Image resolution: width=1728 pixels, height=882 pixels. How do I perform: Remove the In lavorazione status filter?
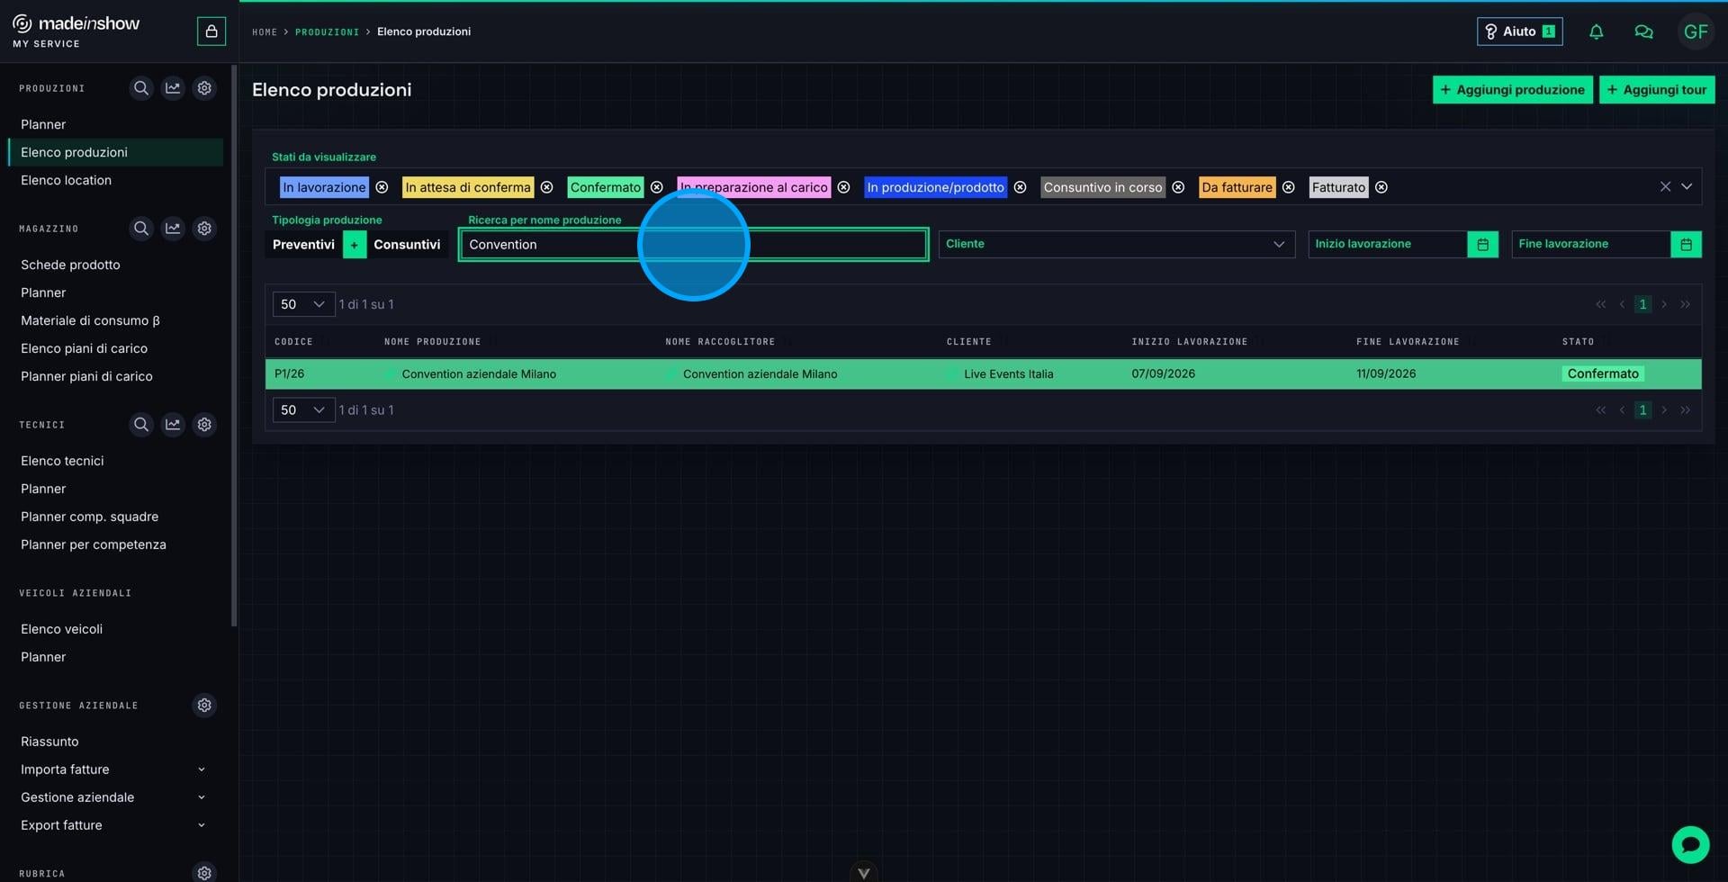pyautogui.click(x=382, y=187)
